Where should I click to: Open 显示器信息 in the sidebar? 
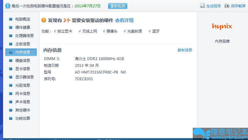25,77
